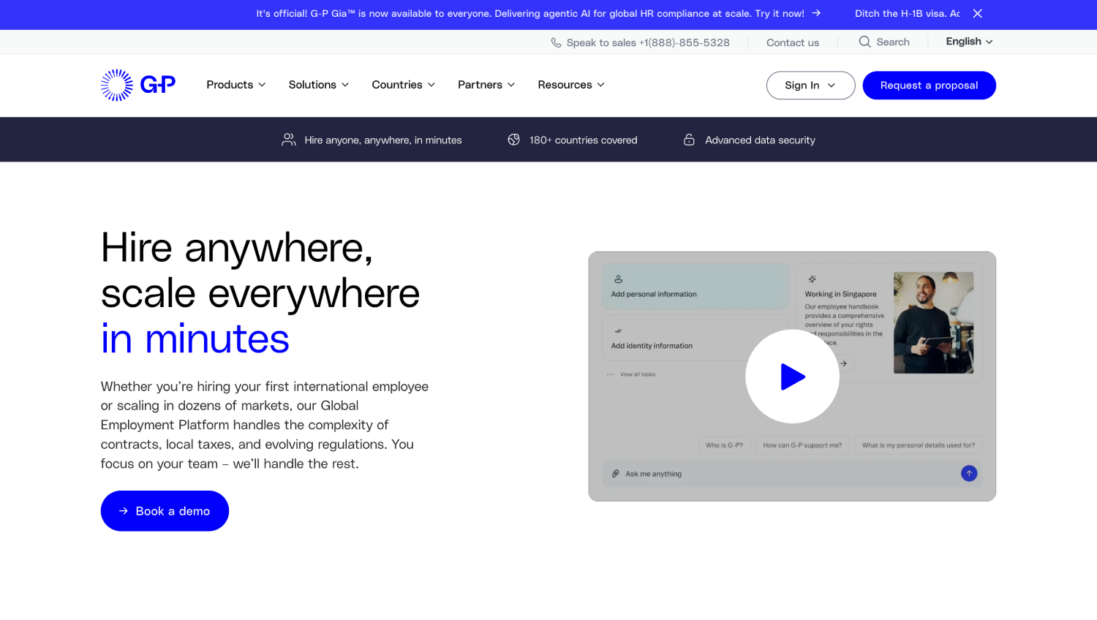Click the blue send arrow in chat box
1097x620 pixels.
click(x=969, y=474)
